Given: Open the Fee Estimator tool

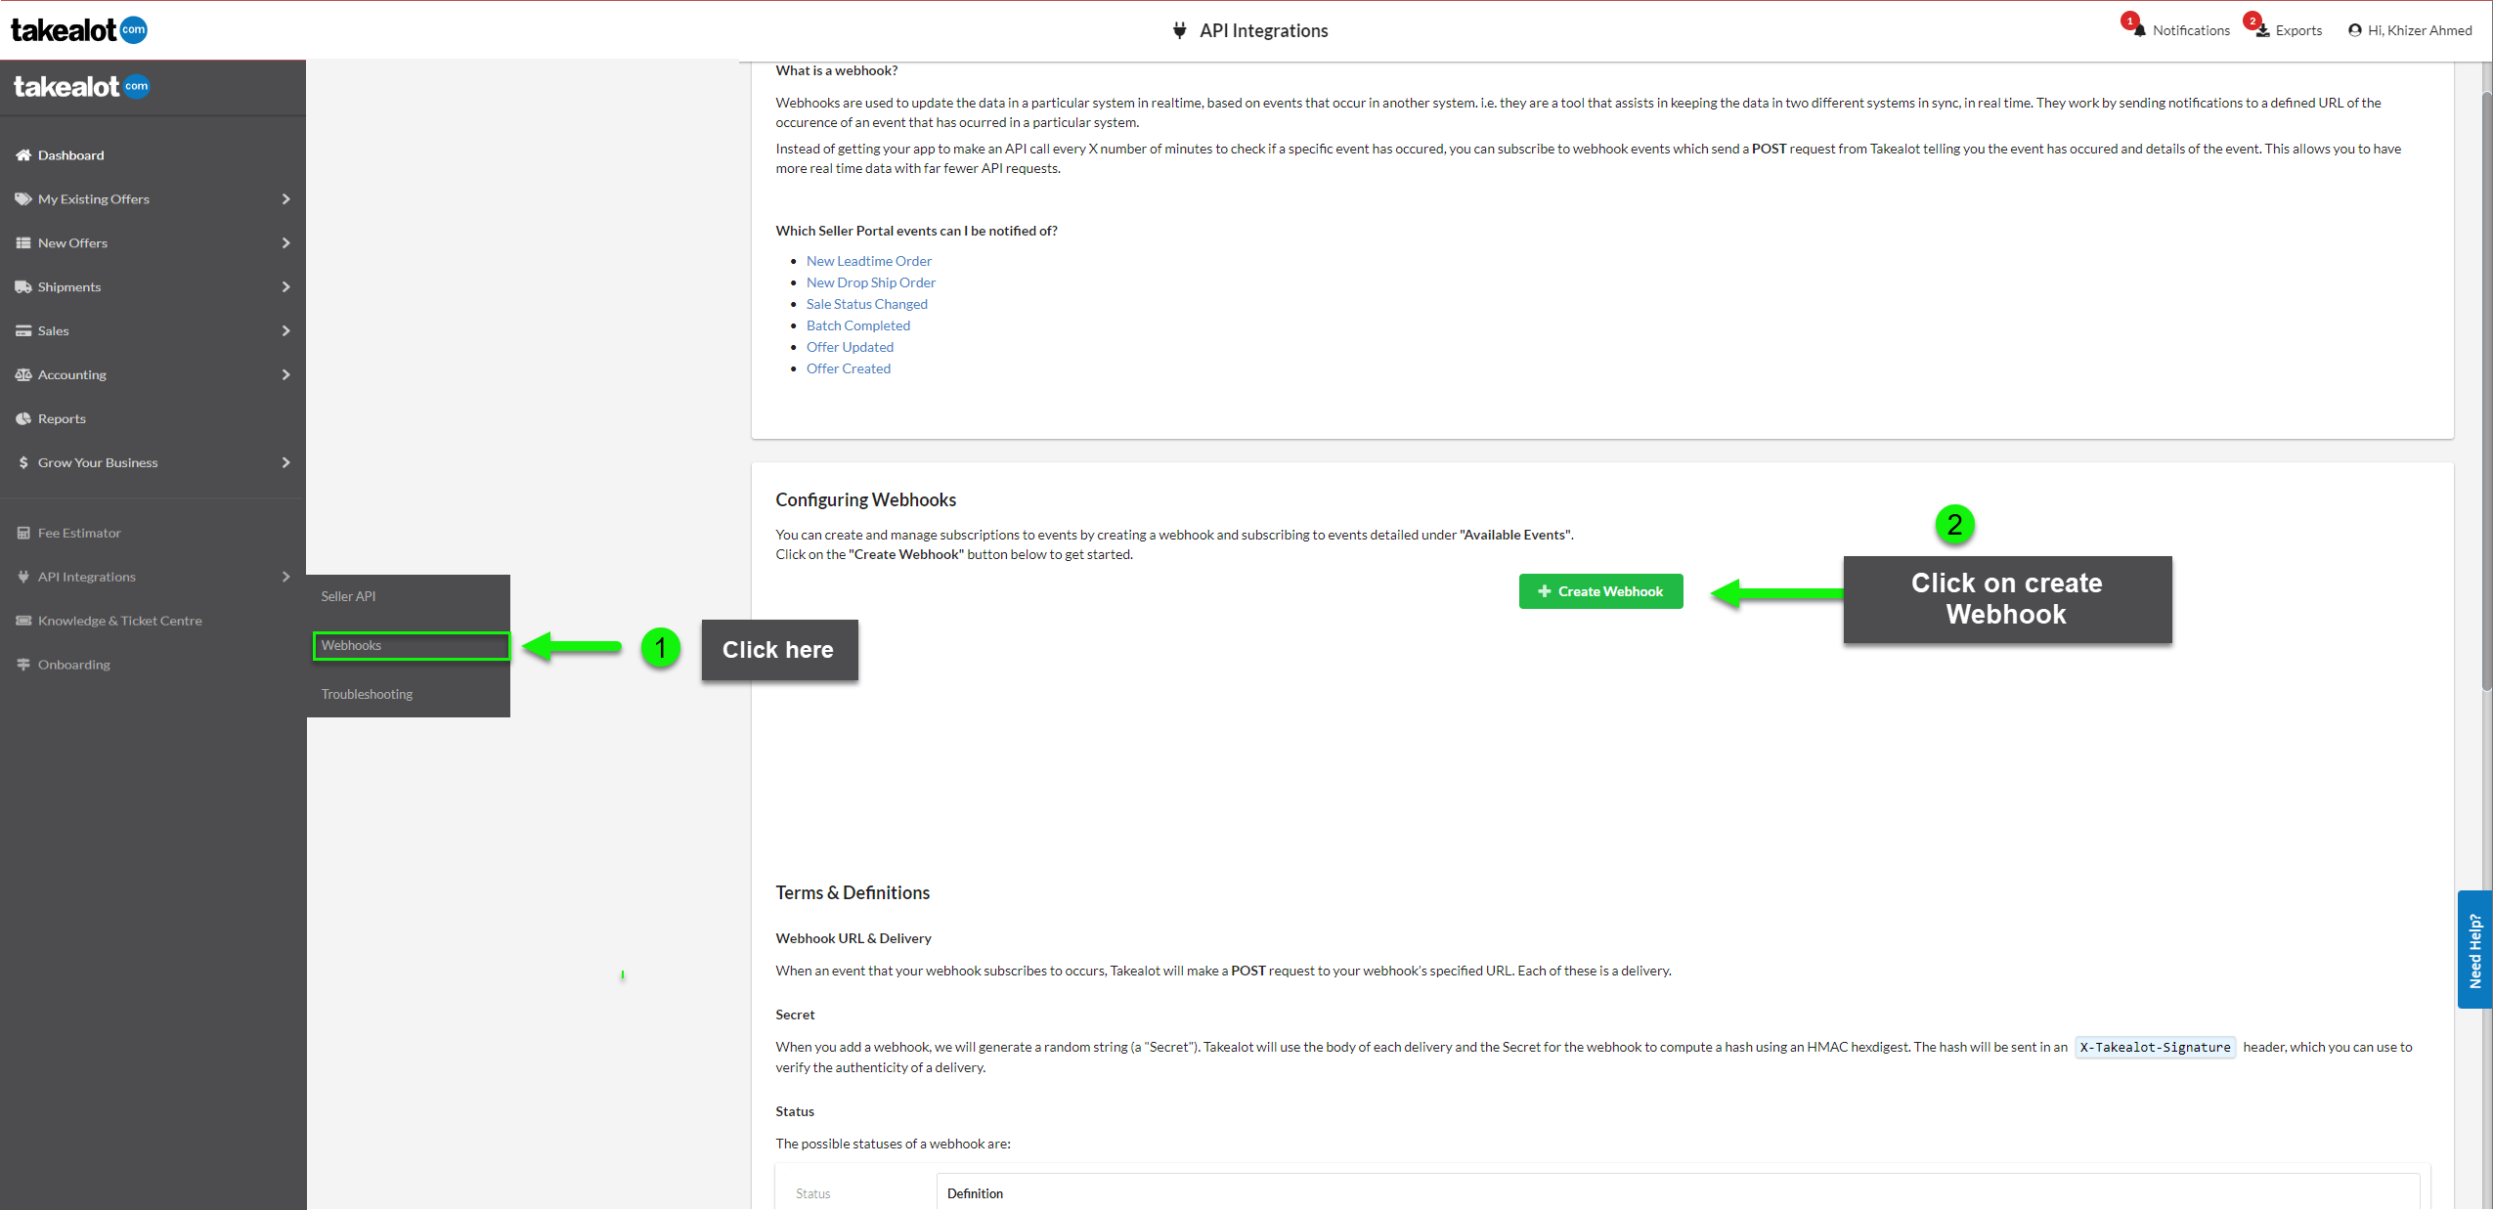Looking at the screenshot, I should [78, 532].
